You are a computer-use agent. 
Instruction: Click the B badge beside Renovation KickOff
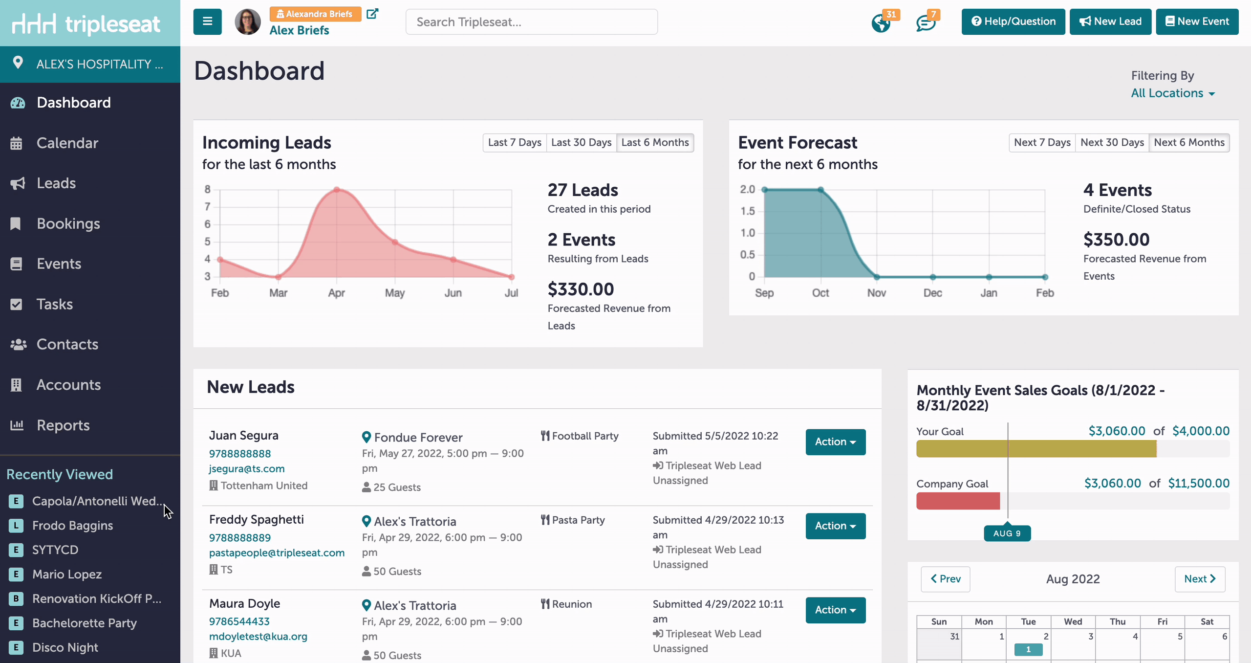point(16,598)
